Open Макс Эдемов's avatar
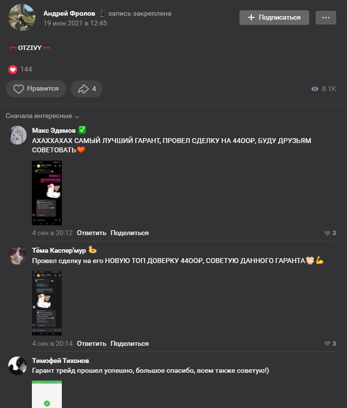 [x=18, y=135]
